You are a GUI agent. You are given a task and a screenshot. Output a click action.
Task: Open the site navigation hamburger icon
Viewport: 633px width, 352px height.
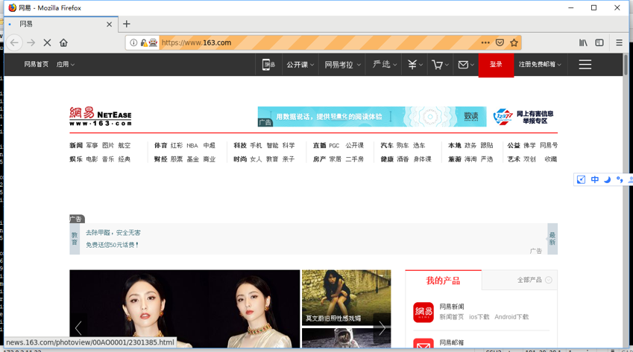[x=585, y=65]
